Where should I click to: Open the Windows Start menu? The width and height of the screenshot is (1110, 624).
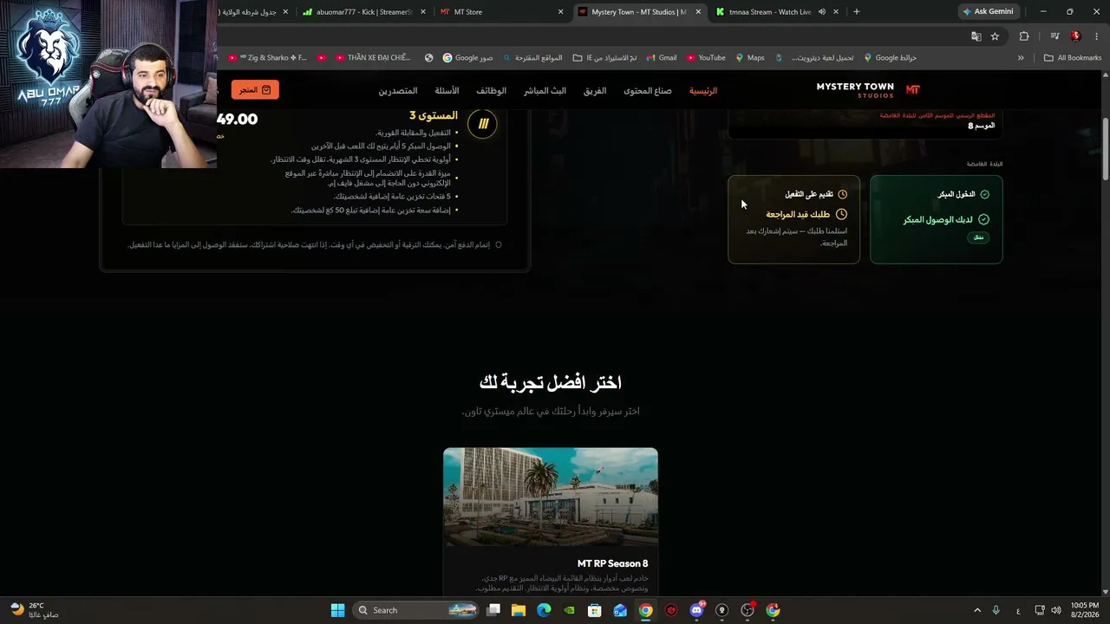(x=337, y=610)
